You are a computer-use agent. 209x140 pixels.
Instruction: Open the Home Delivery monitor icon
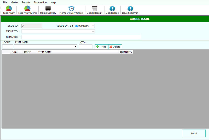pyautogui.click(x=48, y=9)
